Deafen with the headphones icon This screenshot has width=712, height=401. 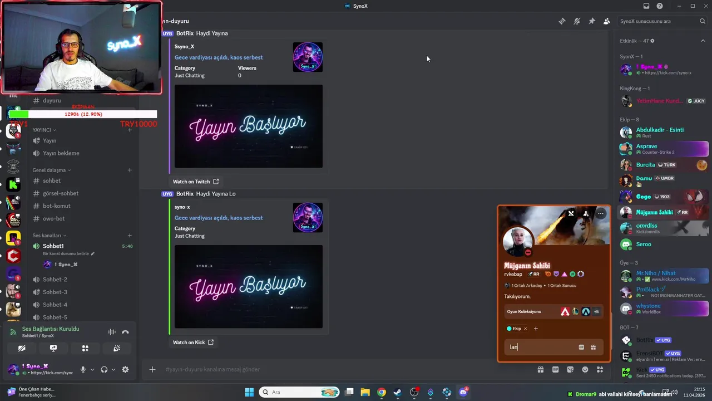pyautogui.click(x=104, y=369)
